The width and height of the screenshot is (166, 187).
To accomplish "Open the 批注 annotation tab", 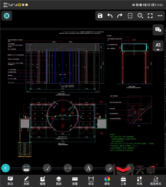I will (10, 180).
